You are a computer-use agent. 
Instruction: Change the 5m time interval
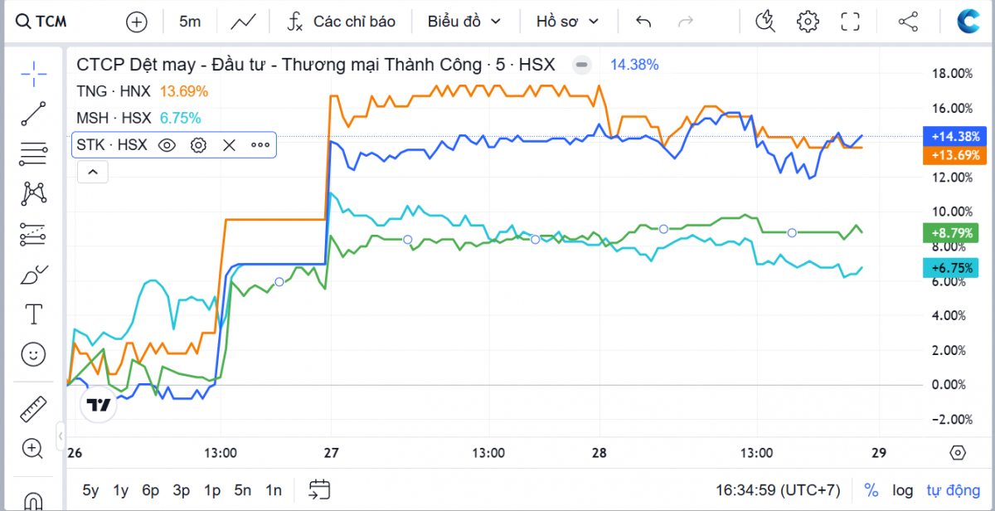click(190, 22)
